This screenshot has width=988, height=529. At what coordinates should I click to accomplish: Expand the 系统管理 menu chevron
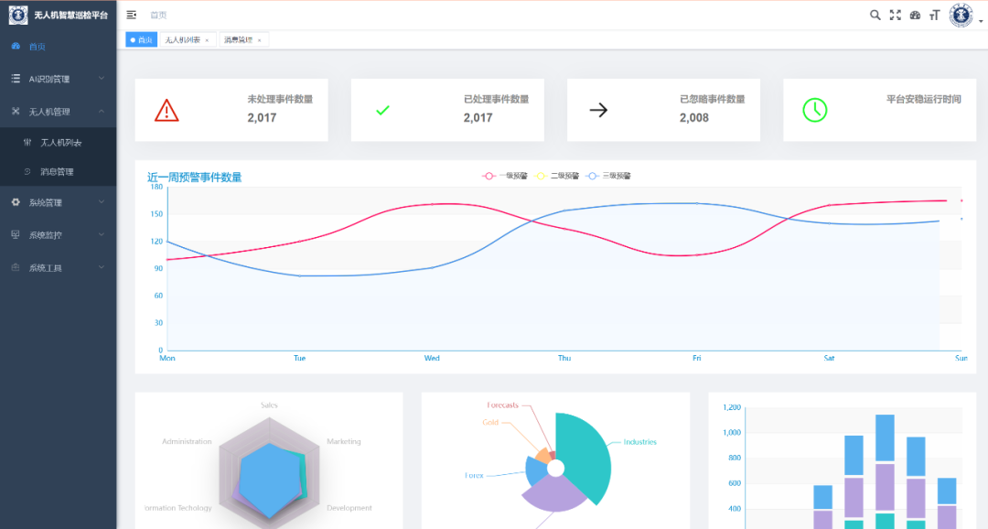(x=102, y=201)
